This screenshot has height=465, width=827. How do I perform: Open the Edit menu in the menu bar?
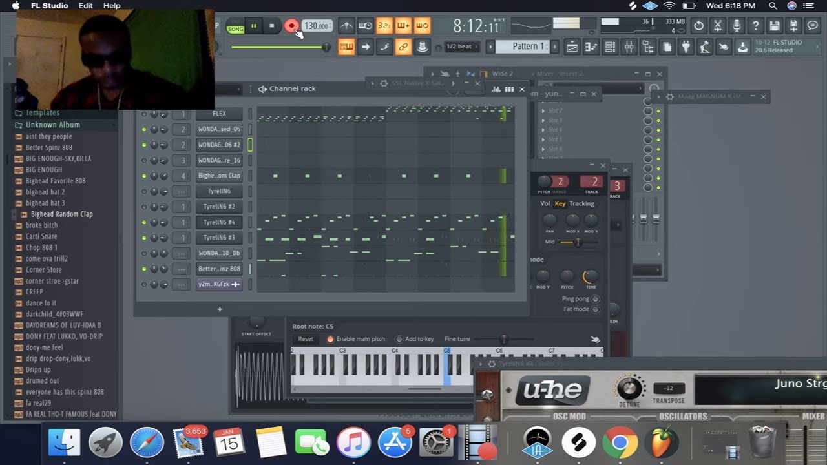coord(86,6)
